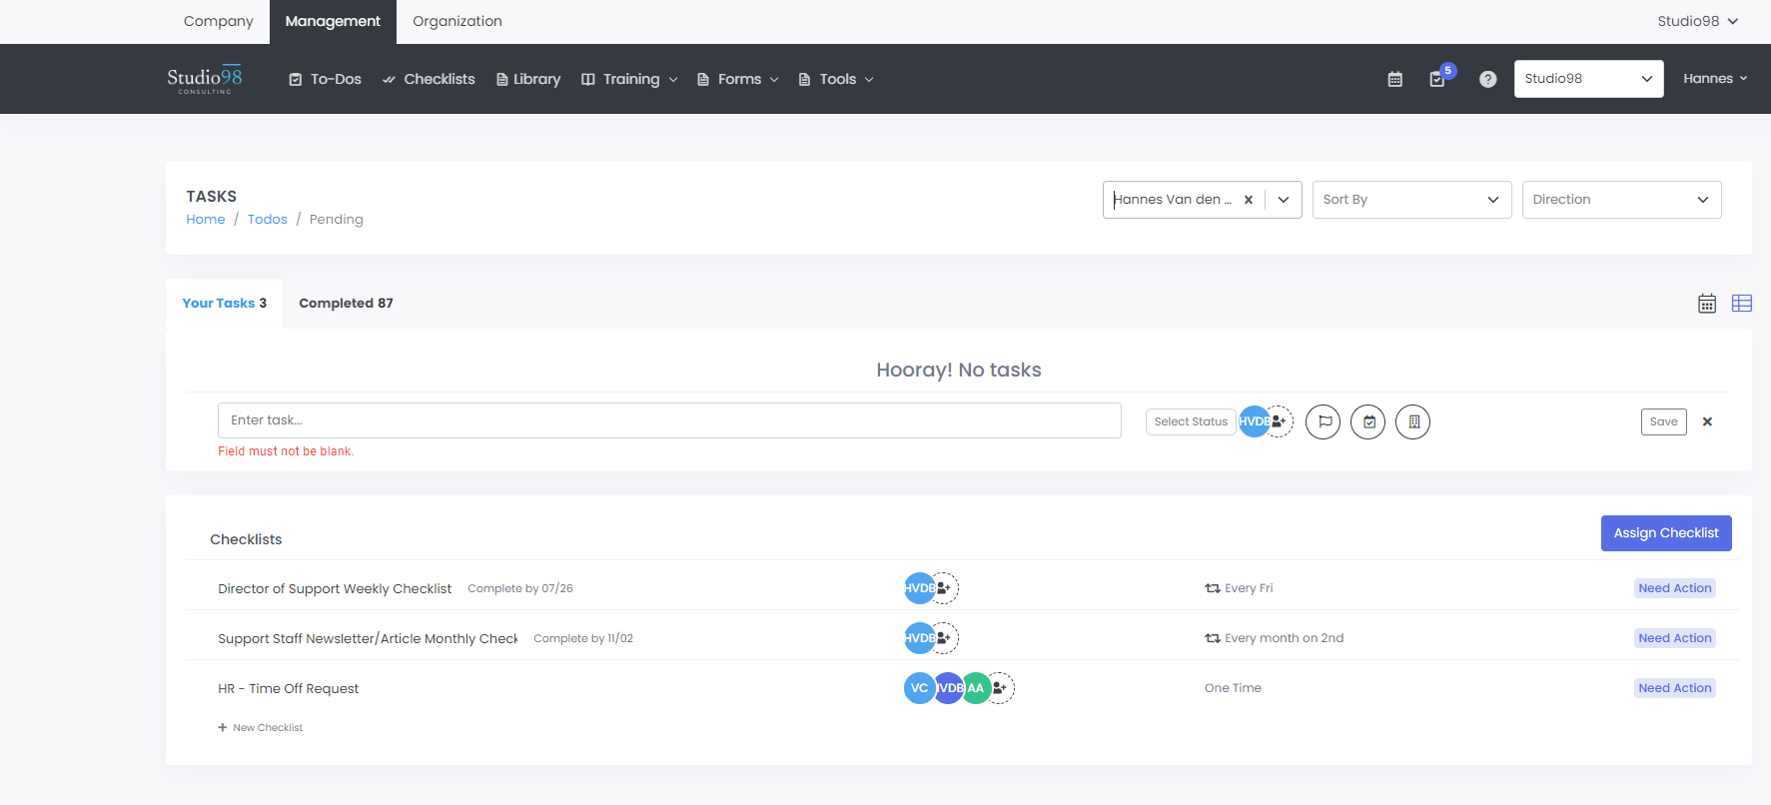
Task: Add assignee to the new task
Action: tap(1280, 421)
